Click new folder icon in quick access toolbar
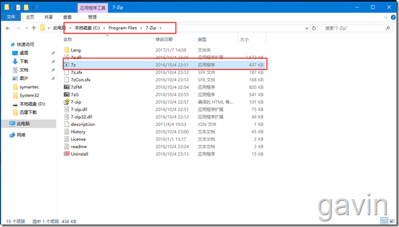The width and height of the screenshot is (399, 227). click(26, 7)
